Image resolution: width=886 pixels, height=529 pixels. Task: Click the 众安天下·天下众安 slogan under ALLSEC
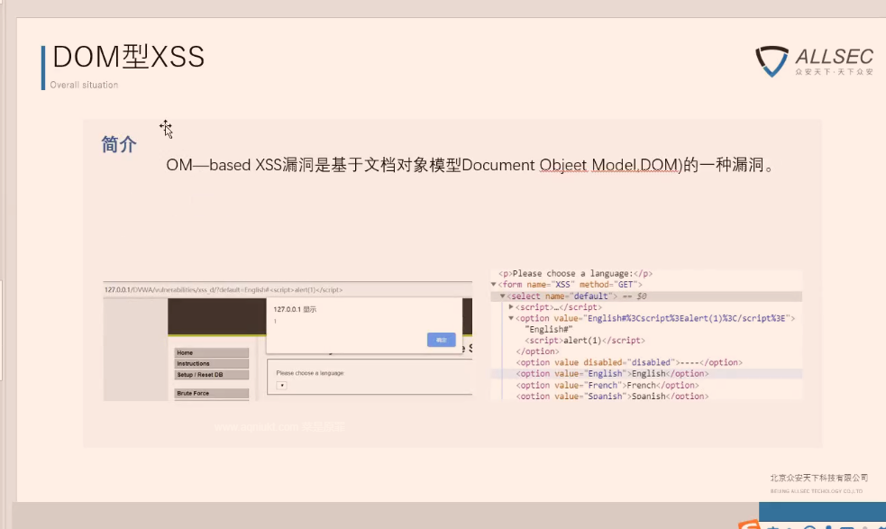tap(834, 72)
